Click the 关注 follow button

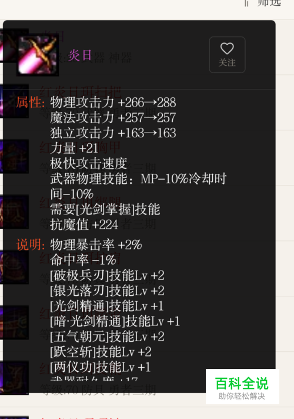pyautogui.click(x=227, y=55)
